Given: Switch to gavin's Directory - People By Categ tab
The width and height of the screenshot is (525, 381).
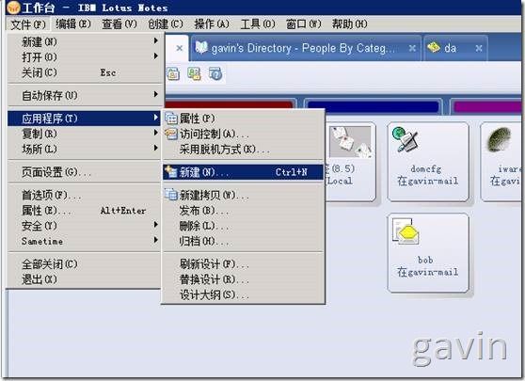Looking at the screenshot, I should click(x=306, y=48).
